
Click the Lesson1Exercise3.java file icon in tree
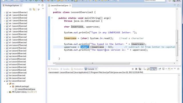pos(16,89)
